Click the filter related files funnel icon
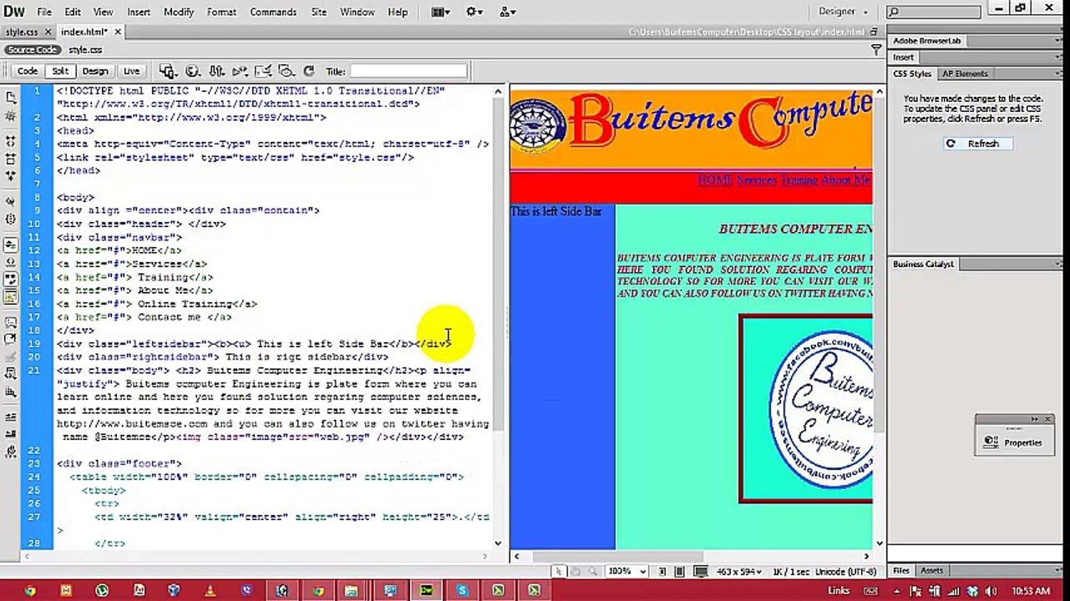 point(876,50)
